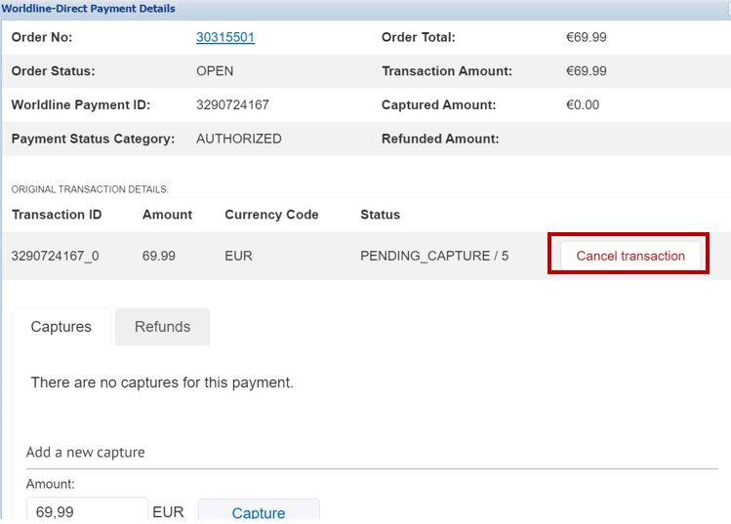
Task: Click the 'Add a new capture' heading
Action: (x=85, y=452)
